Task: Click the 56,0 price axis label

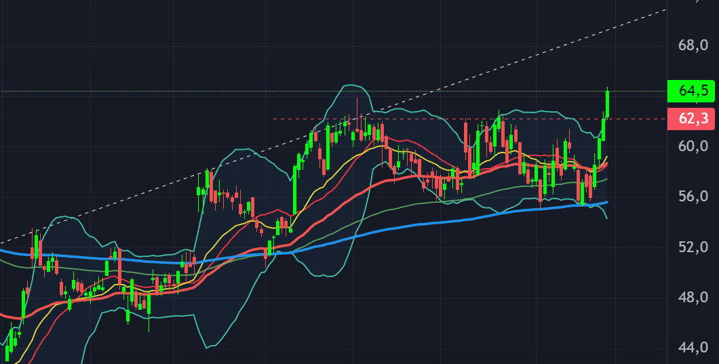Action: coord(693,197)
